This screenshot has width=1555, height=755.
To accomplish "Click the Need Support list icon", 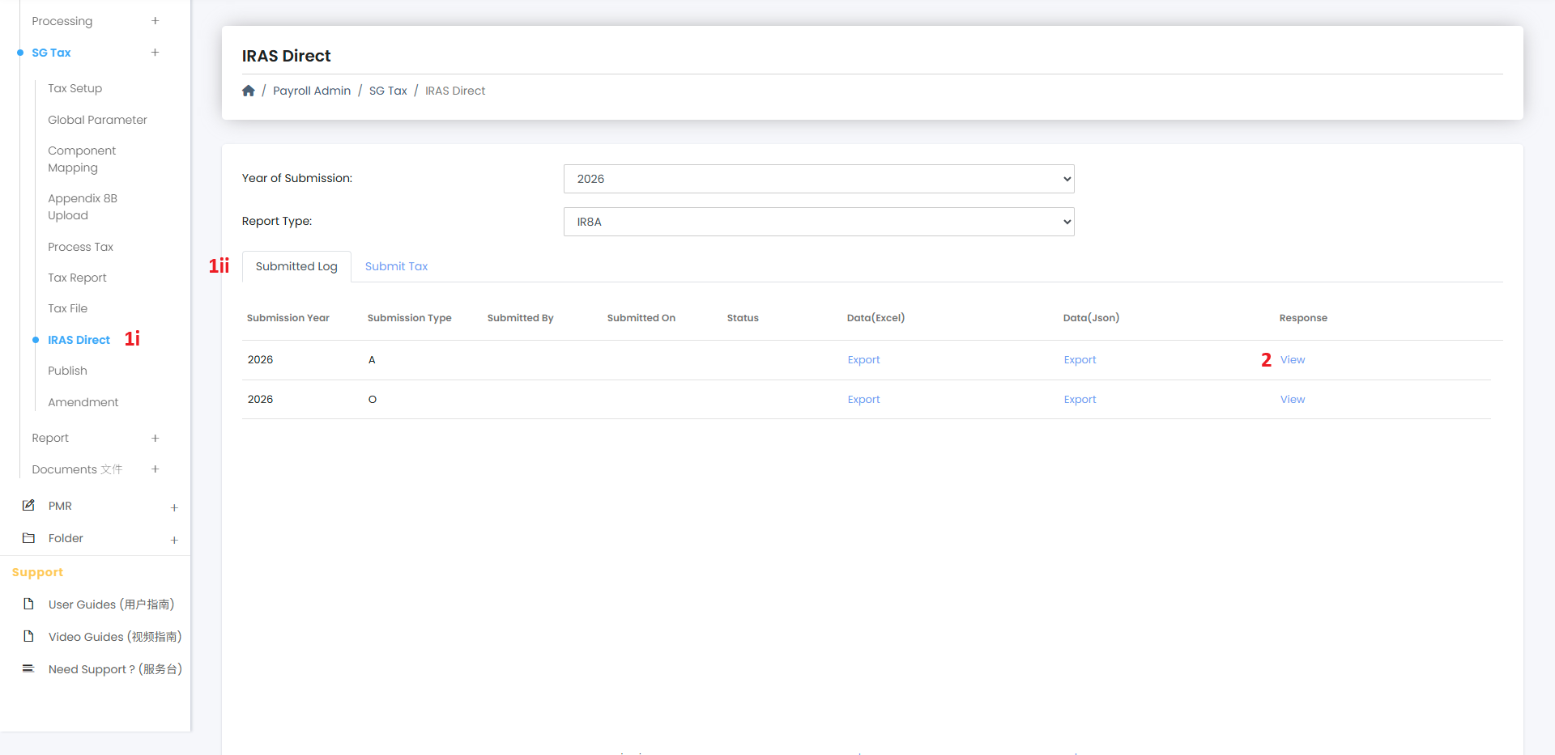I will click(x=28, y=668).
